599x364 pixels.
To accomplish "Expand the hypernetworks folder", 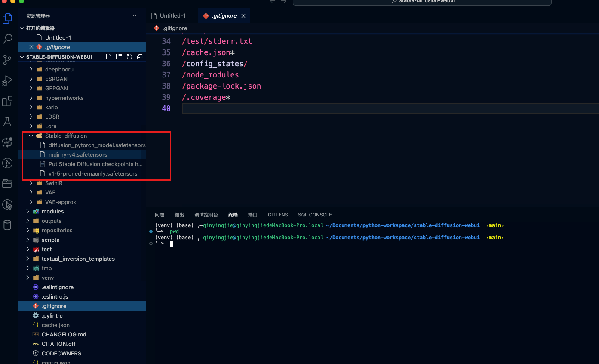I will [x=31, y=98].
